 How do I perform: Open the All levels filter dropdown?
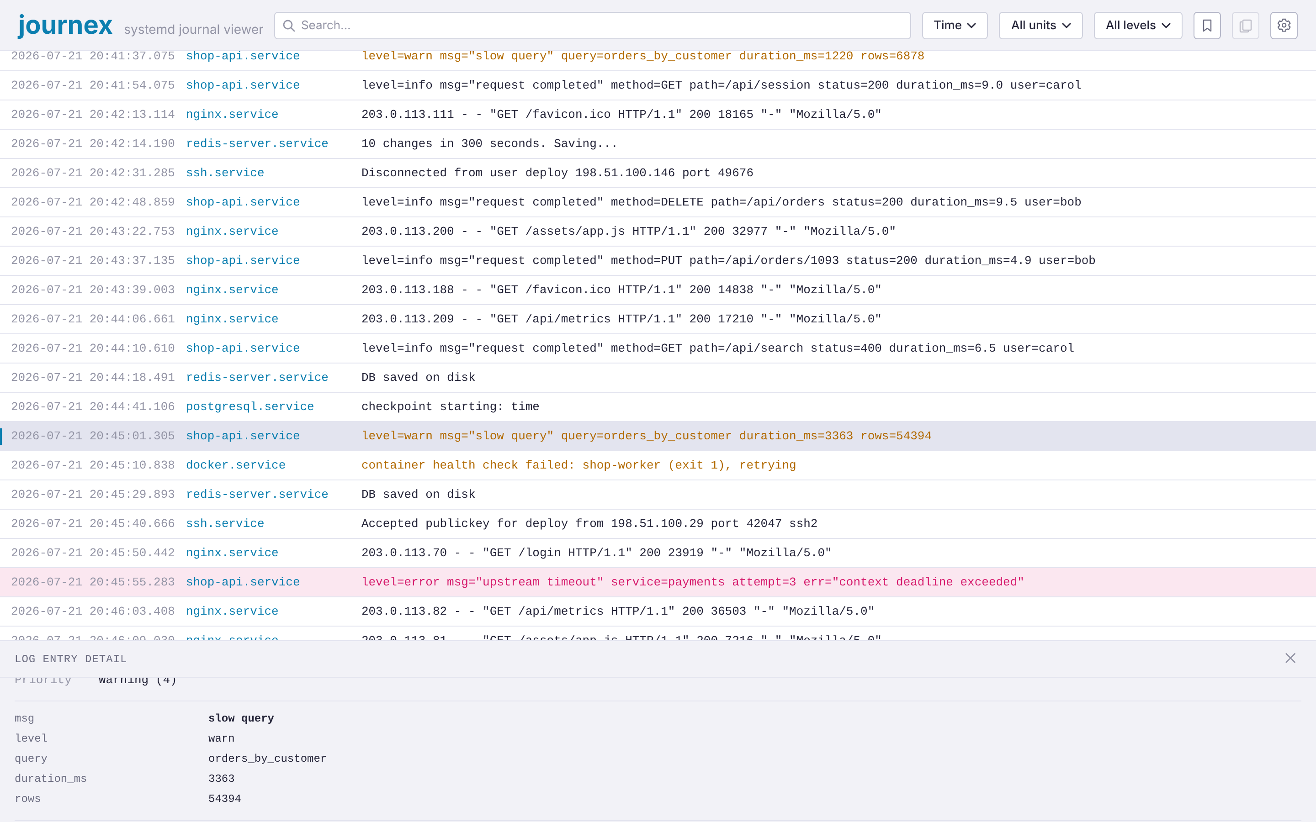pos(1138,26)
